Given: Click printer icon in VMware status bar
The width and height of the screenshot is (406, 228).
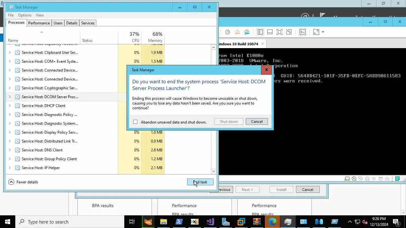Looking at the screenshot, I should [367, 179].
